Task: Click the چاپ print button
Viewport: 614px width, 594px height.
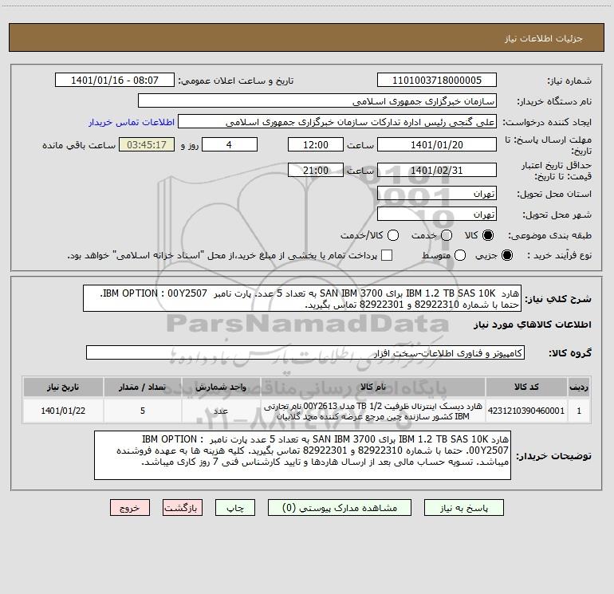Action: (x=235, y=508)
